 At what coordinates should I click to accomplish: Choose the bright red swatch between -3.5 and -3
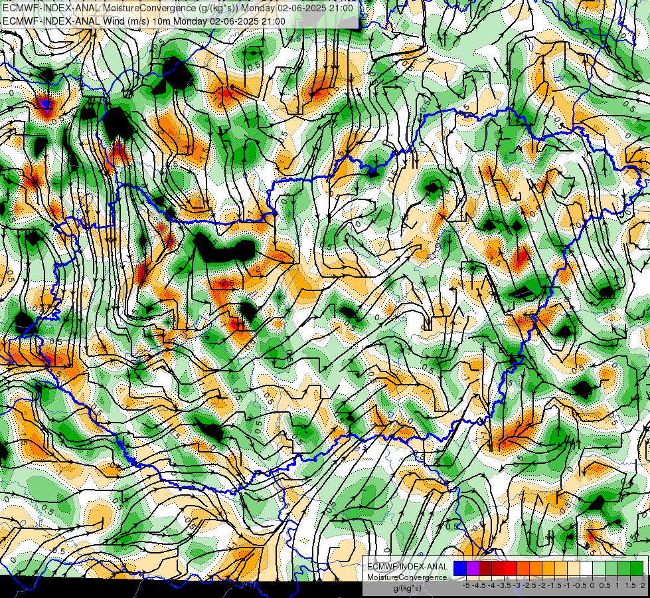pos(511,569)
